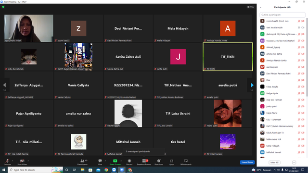The width and height of the screenshot is (308, 173).
Task: Select Faiza Assyifa in the participants list
Action: click(x=282, y=86)
